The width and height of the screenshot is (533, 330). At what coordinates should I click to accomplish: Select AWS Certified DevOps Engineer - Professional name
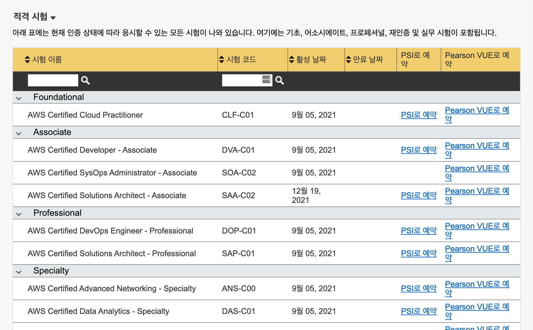point(110,231)
